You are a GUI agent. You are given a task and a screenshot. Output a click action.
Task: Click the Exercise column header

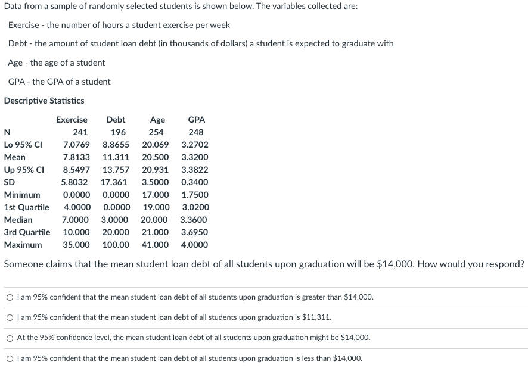pos(72,120)
